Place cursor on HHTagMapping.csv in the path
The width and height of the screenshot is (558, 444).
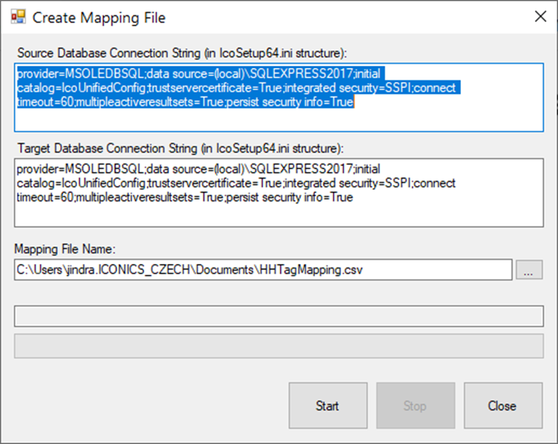point(311,270)
